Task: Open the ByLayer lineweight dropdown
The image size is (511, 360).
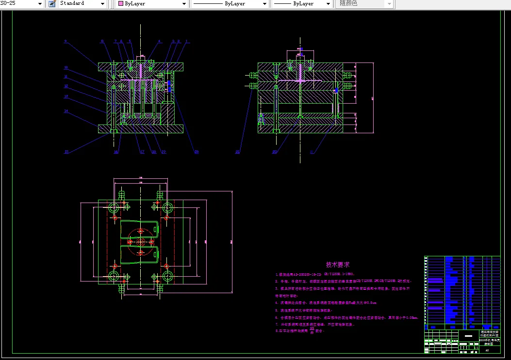Action: click(x=329, y=4)
